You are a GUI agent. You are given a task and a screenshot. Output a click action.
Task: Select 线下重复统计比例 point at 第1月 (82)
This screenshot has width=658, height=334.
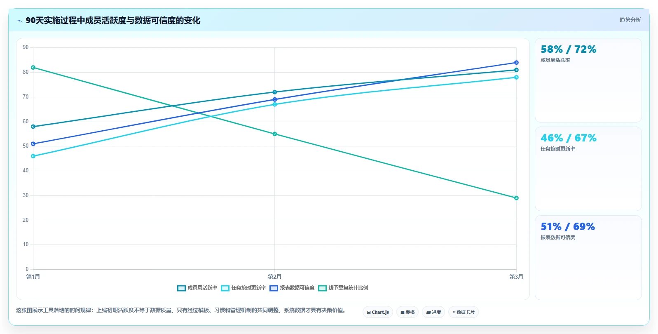point(33,67)
